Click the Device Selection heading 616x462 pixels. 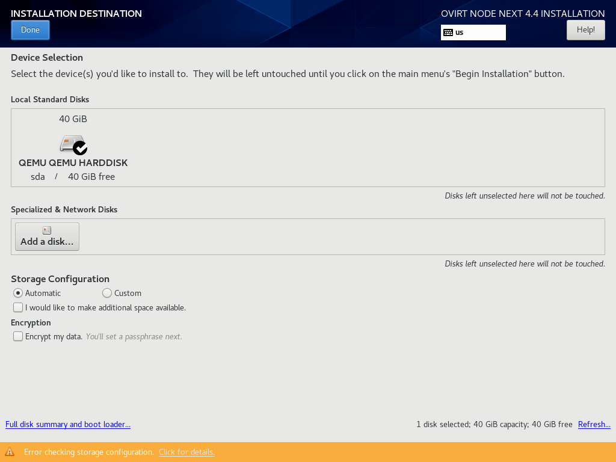tap(47, 58)
